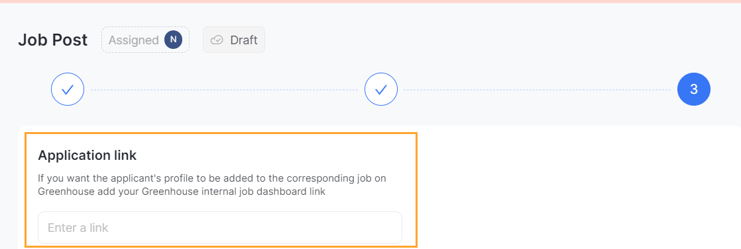Screen dimensions: 741x249
Task: Click dotted connector leading to step 3
Action: click(538, 89)
